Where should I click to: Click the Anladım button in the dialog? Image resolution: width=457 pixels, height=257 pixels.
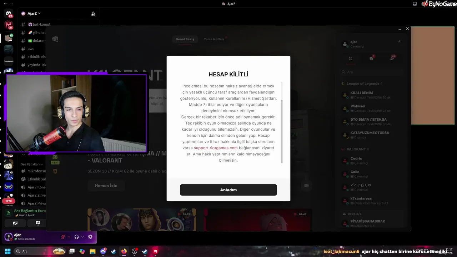point(228,190)
